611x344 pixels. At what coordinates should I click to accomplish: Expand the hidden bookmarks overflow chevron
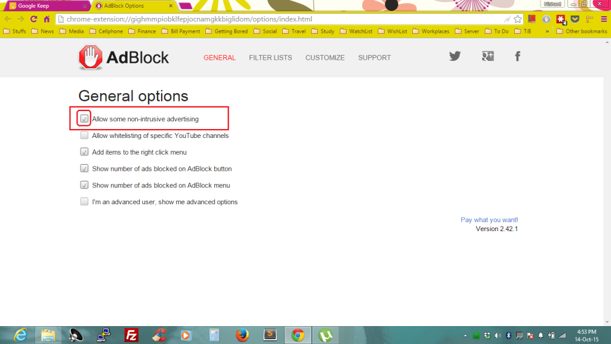coord(548,31)
